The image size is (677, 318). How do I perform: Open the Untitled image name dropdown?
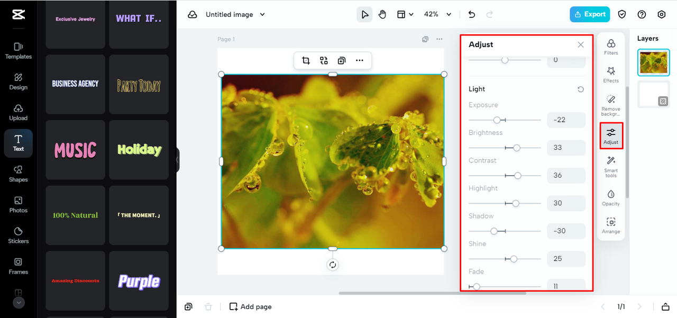click(x=235, y=15)
